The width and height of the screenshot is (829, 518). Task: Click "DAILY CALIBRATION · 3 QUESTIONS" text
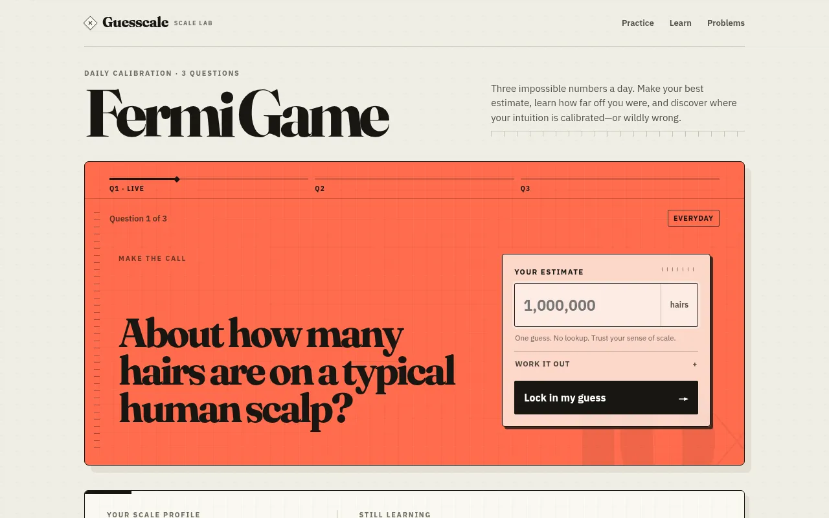click(x=162, y=73)
